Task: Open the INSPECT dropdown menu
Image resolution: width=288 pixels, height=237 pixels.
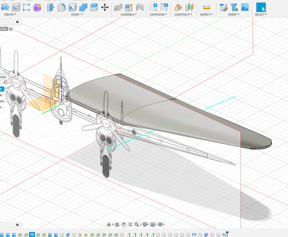Action: [206, 15]
